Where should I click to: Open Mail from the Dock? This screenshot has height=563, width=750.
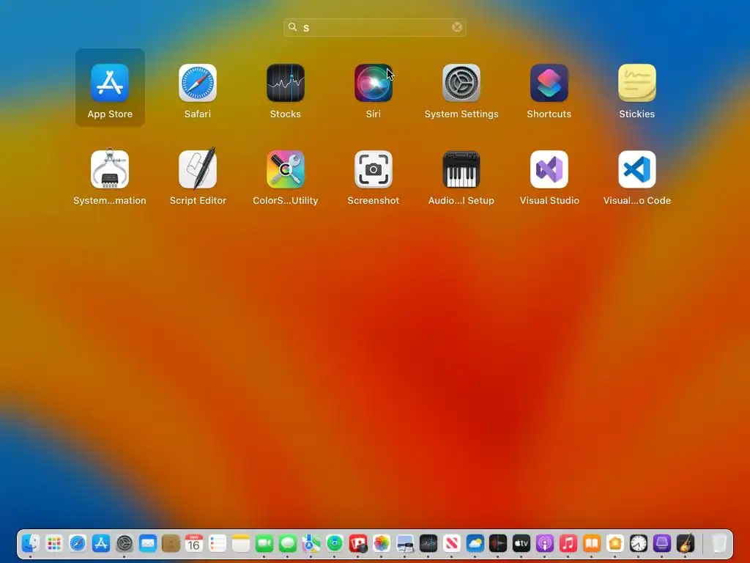148,543
